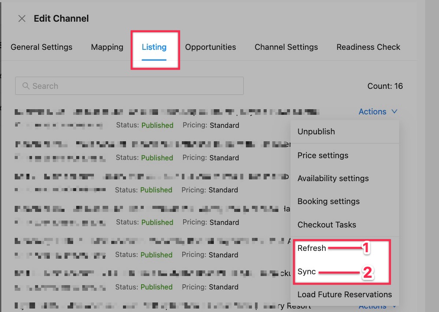Choose Checkout Tasks in the menu
This screenshot has height=312, width=439.
click(327, 225)
